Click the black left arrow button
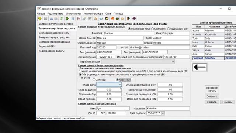The image size is (236, 133). tap(200, 67)
